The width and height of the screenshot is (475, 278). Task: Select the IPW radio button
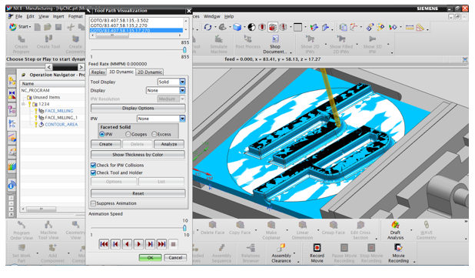click(102, 134)
